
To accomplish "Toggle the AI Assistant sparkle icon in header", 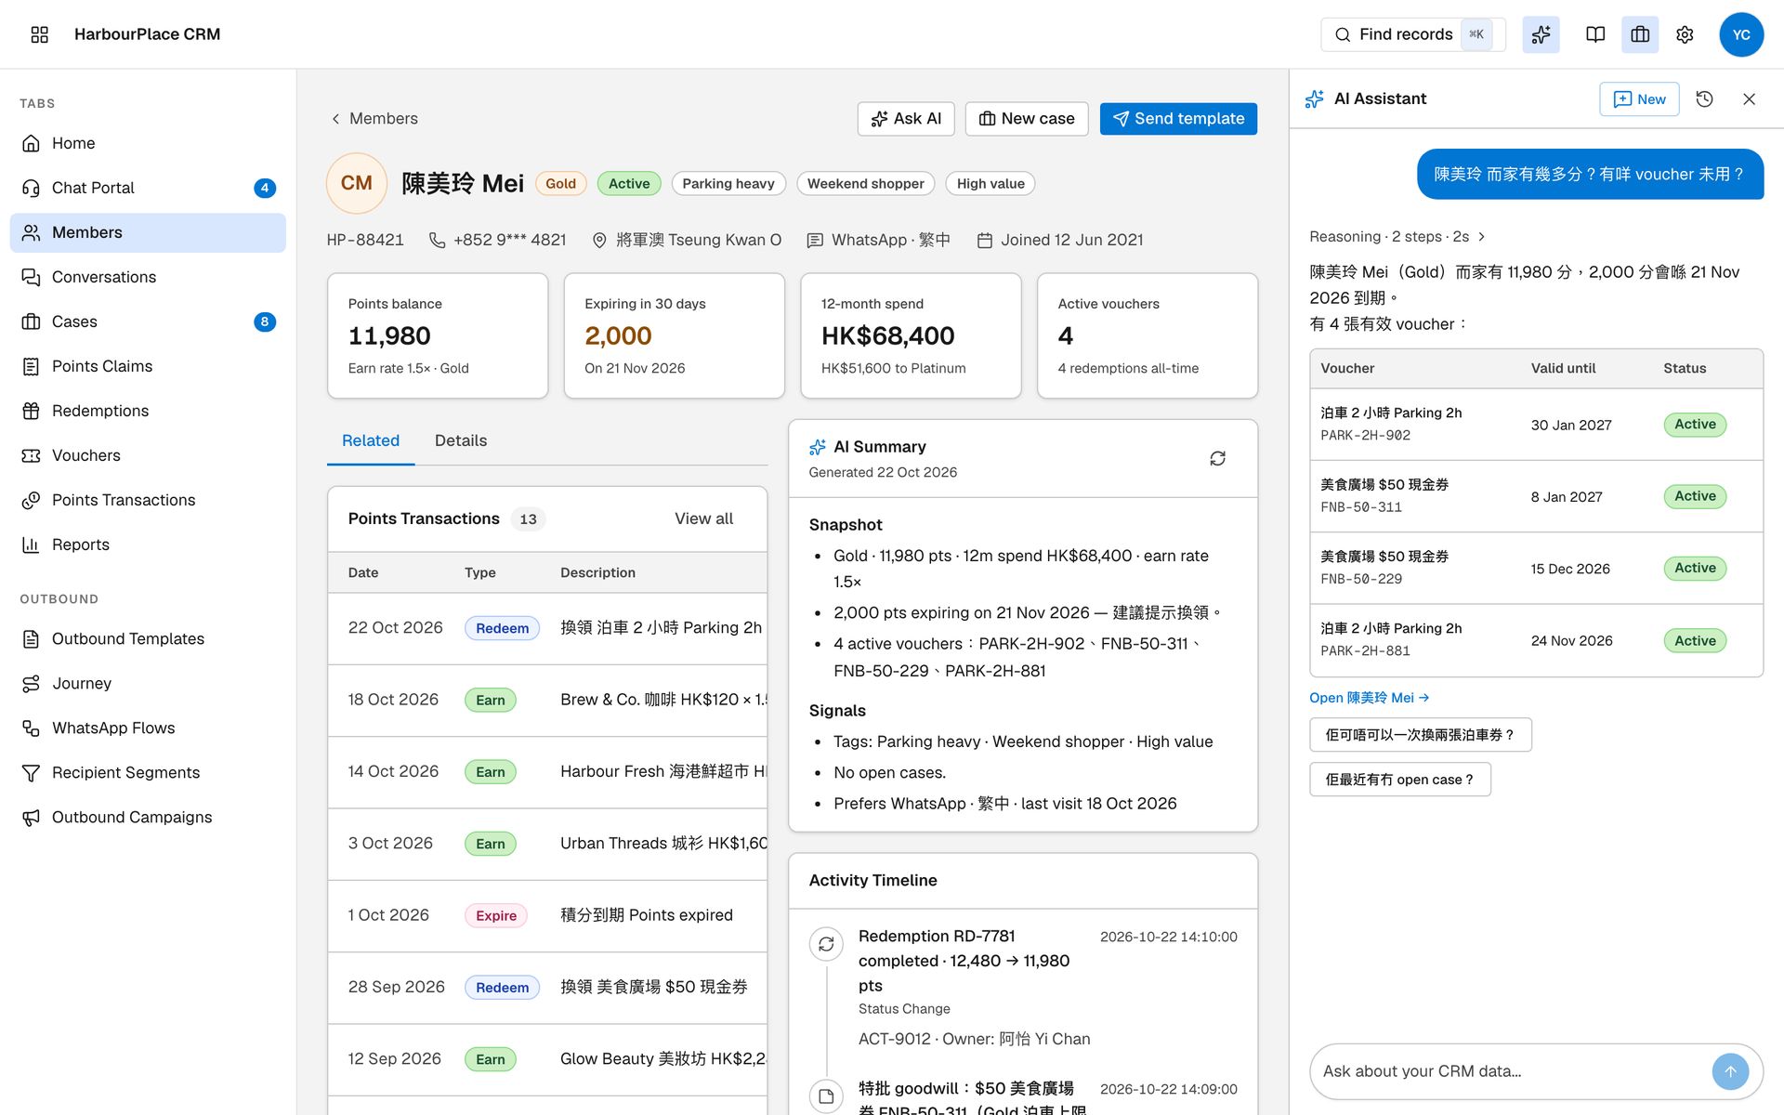I will pyautogui.click(x=1541, y=34).
